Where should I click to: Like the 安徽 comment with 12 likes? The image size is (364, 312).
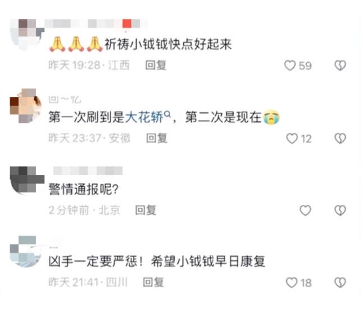coord(292,139)
